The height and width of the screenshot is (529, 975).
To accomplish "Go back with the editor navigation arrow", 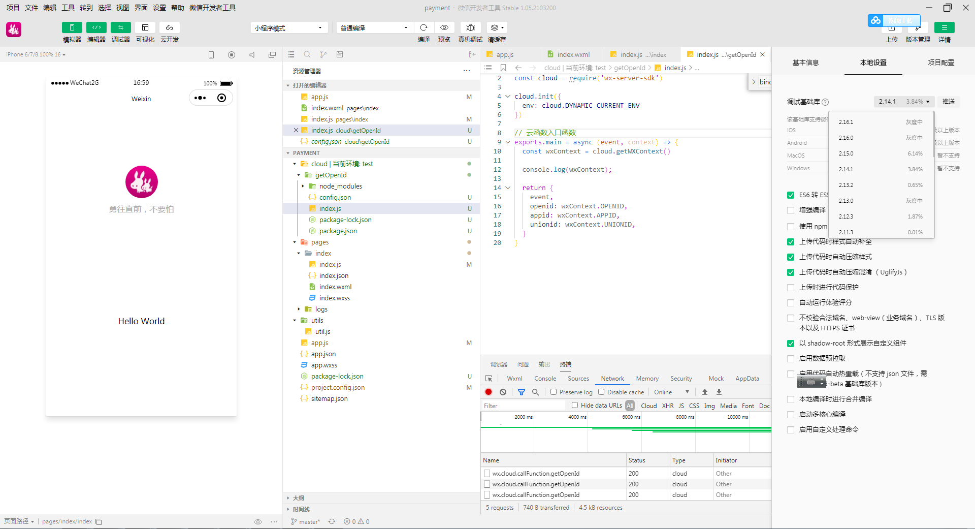I will coord(518,68).
